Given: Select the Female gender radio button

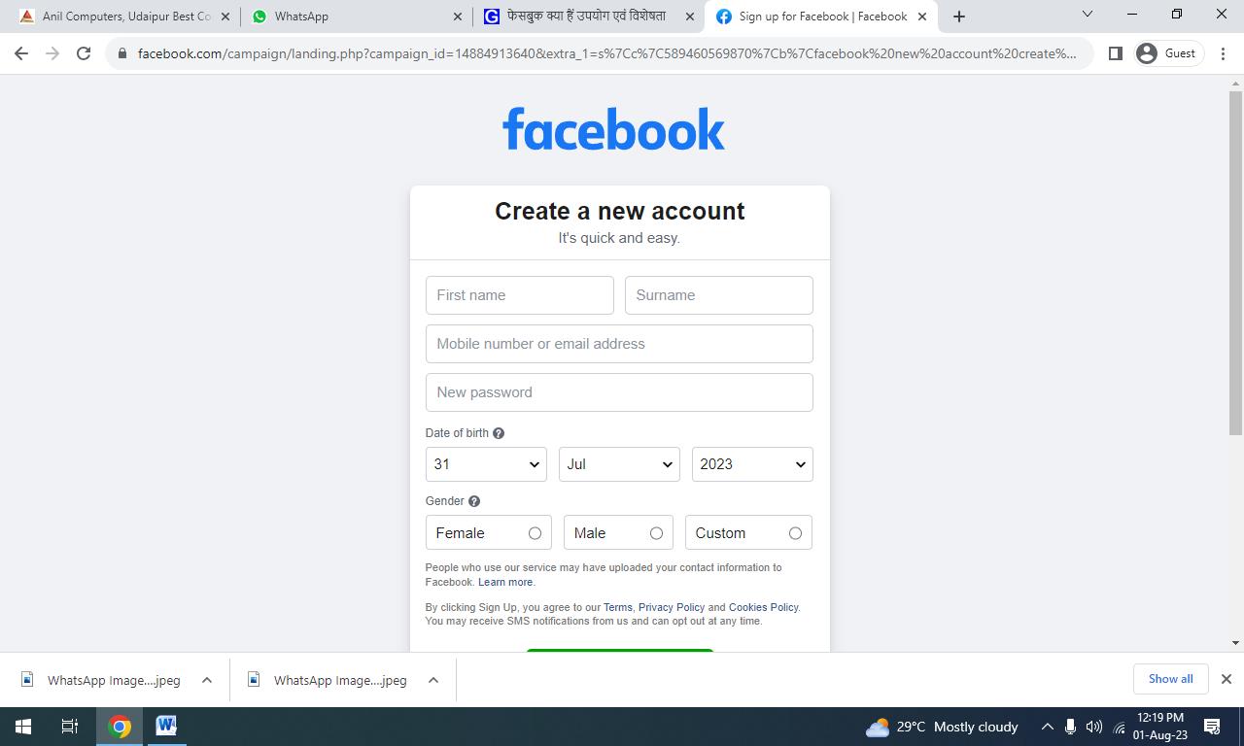Looking at the screenshot, I should tap(535, 533).
